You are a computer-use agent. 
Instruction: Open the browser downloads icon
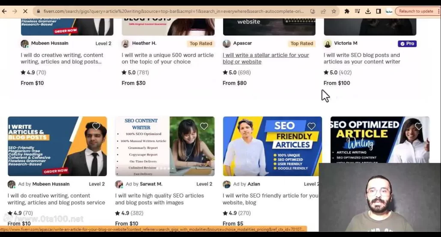pyautogui.click(x=368, y=11)
